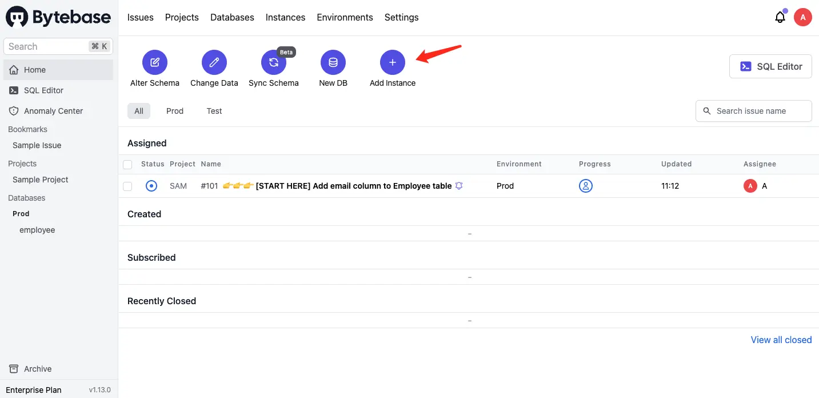Click the progress icon of issue #101
Viewport: 819px width, 398px height.
point(586,186)
